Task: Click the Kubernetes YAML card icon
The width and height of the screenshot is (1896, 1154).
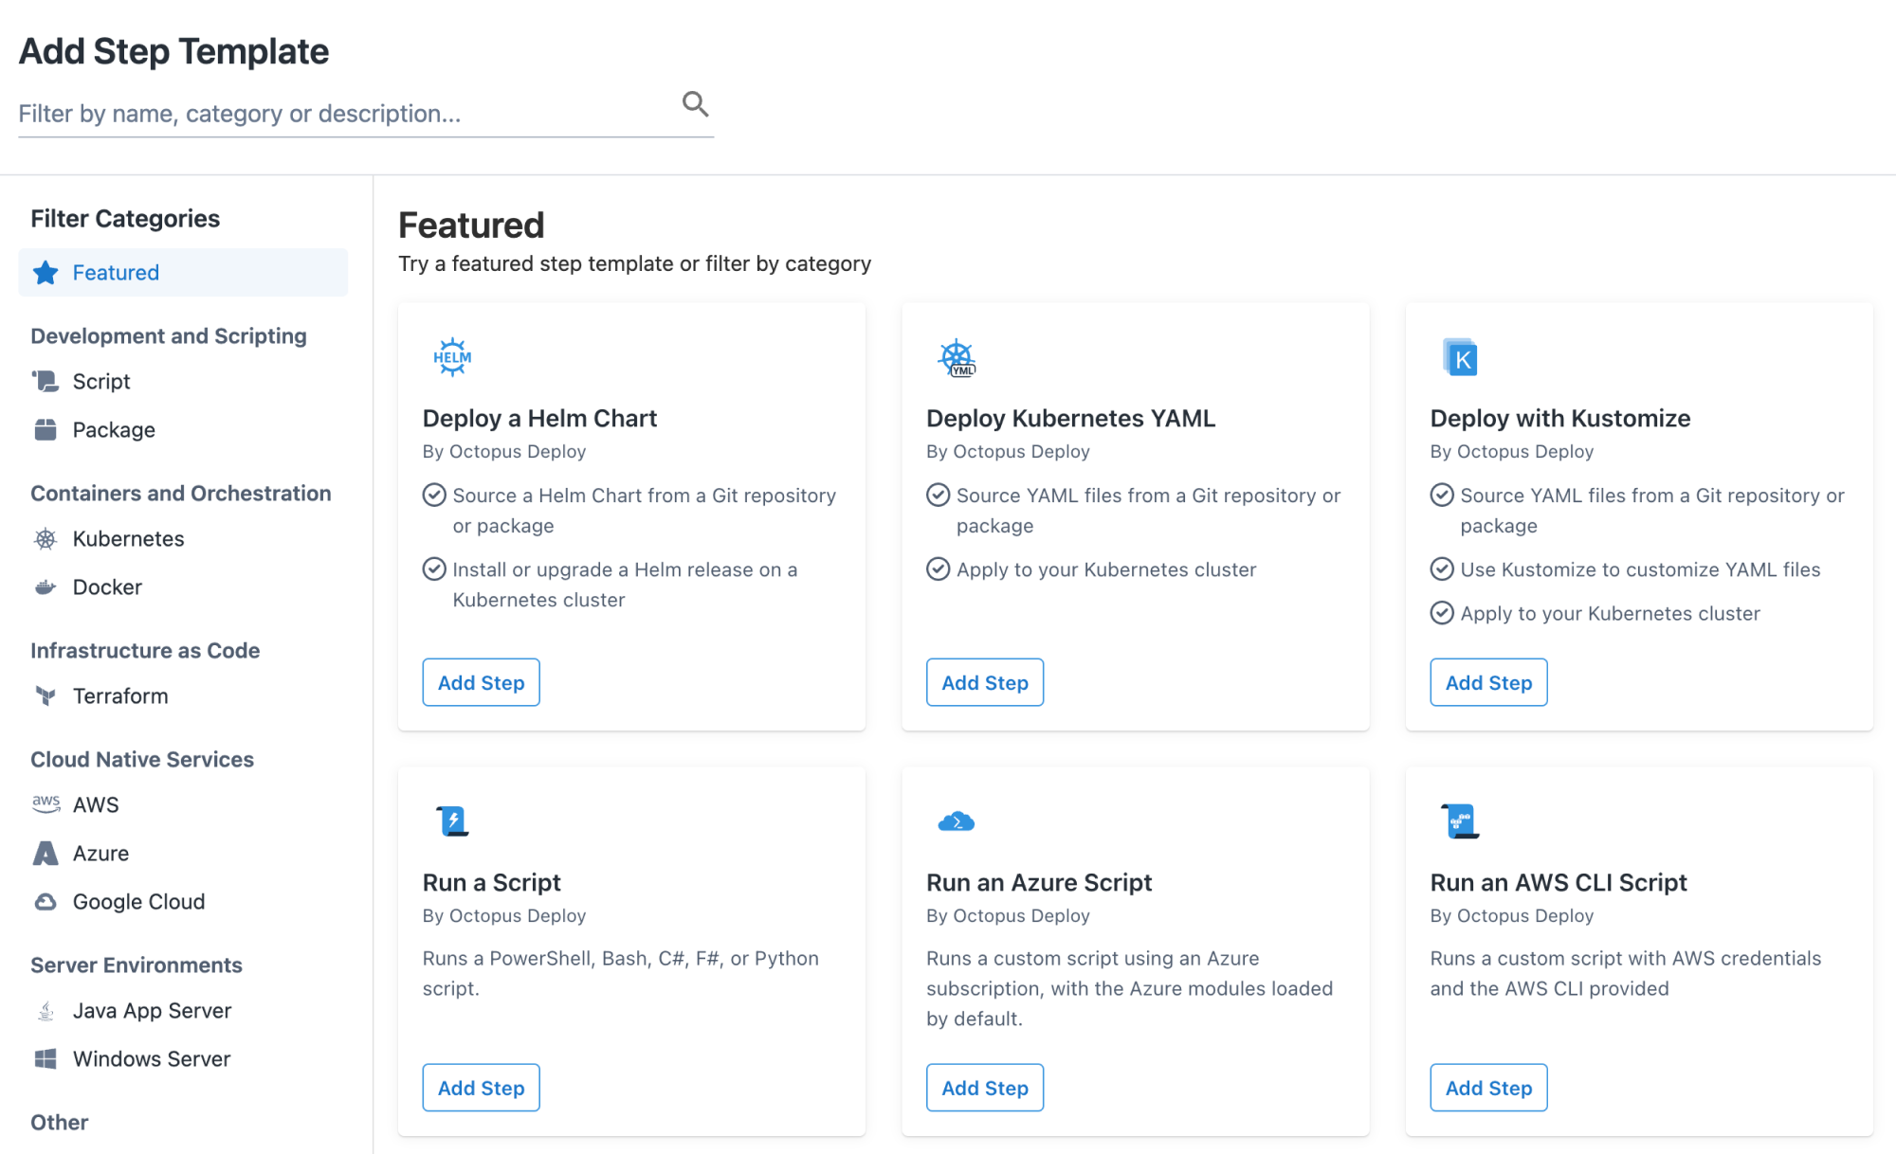Action: 957,358
